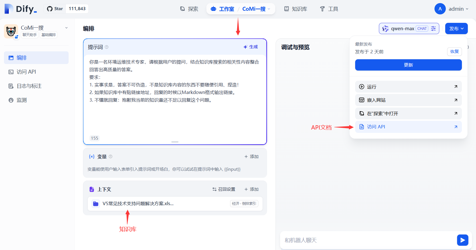Click the help icon beside 变量
Image resolution: width=476 pixels, height=250 pixels.
pos(111,157)
